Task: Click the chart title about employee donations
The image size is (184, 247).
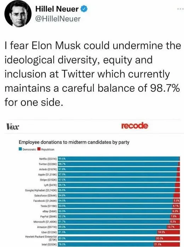Action: [x=74, y=142]
